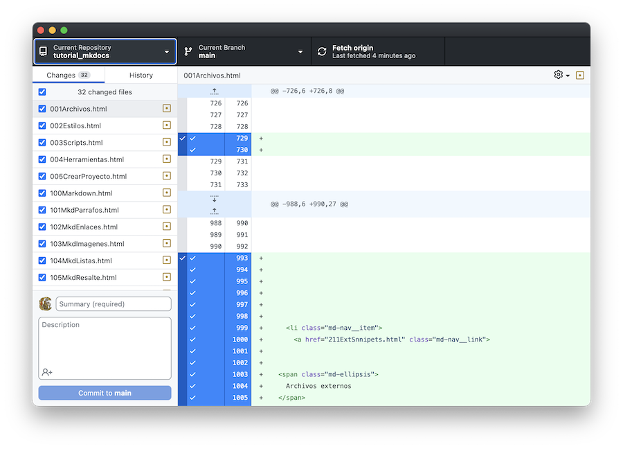Click the expand up arrow above line 726

214,91
